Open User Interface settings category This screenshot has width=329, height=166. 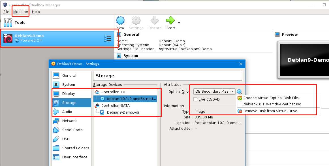[71, 157]
